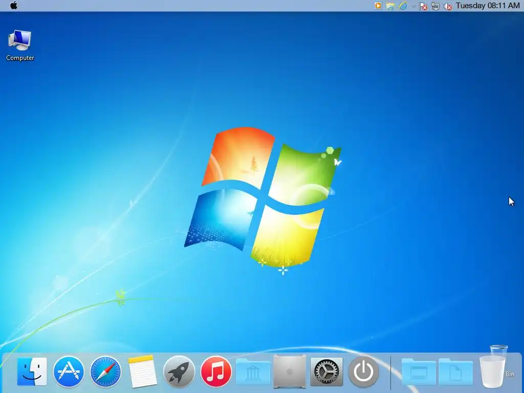Screen dimensions: 524x393
Task: Open Action Center flag icon
Action: pos(423,6)
